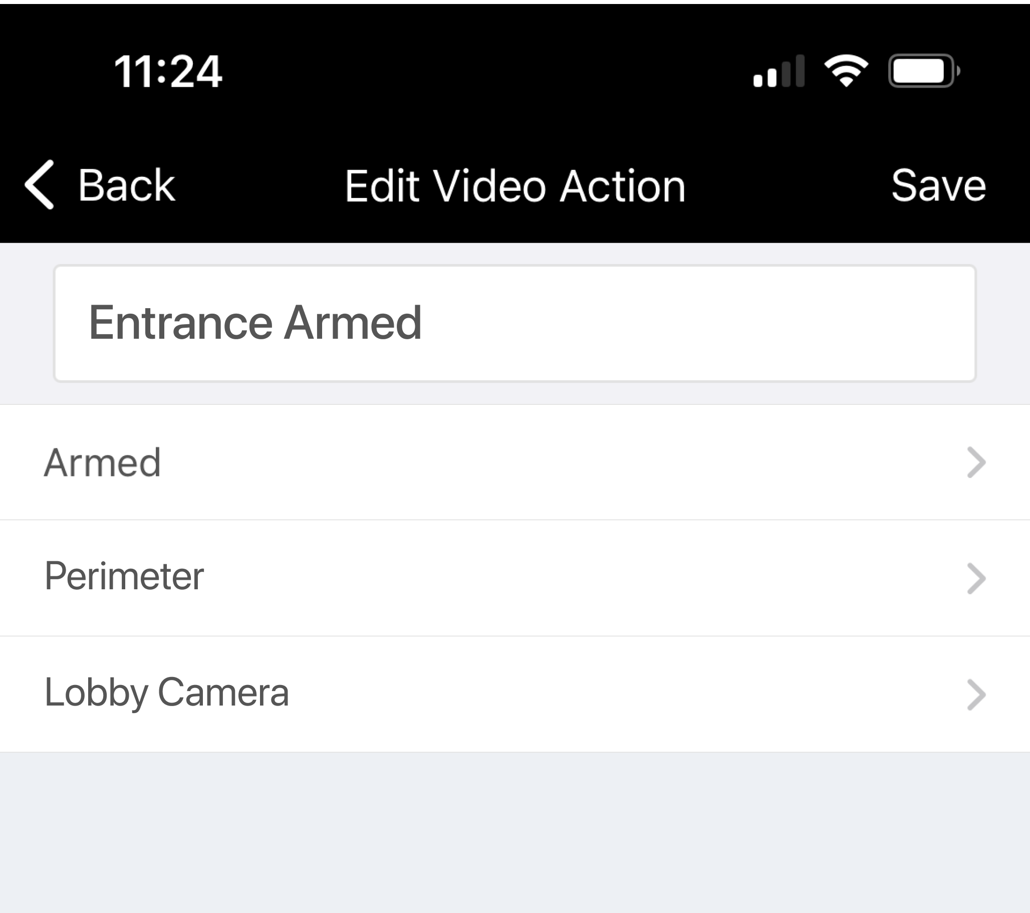Select the Edit Video Action title

click(x=515, y=185)
